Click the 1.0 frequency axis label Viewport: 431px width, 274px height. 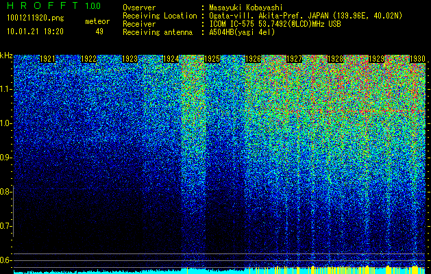[5, 123]
